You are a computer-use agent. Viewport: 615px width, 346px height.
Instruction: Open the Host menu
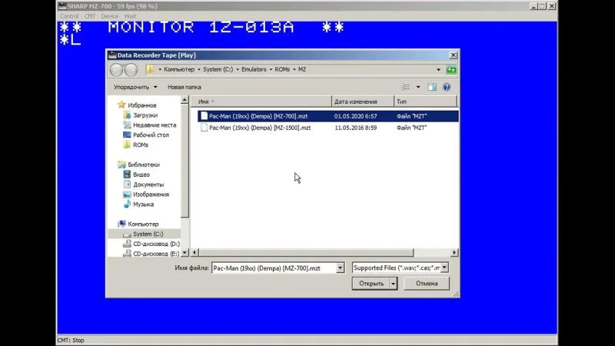[130, 16]
